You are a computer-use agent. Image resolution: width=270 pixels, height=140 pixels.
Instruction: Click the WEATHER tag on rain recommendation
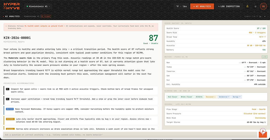10,109
